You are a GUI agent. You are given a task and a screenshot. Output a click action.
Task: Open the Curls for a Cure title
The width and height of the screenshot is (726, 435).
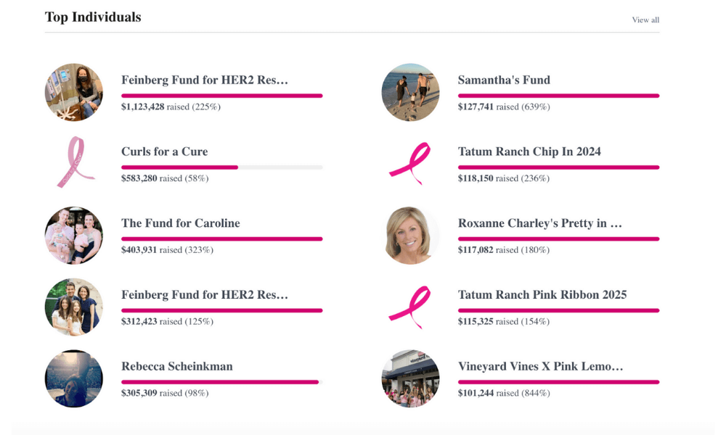[164, 152]
